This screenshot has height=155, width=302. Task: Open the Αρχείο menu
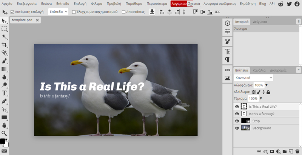[7, 3]
